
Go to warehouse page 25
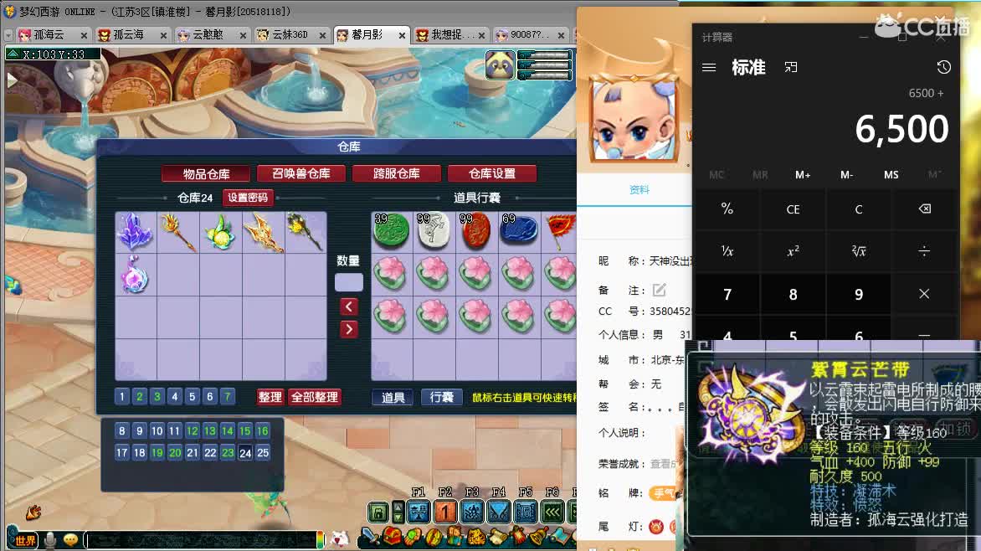point(263,453)
